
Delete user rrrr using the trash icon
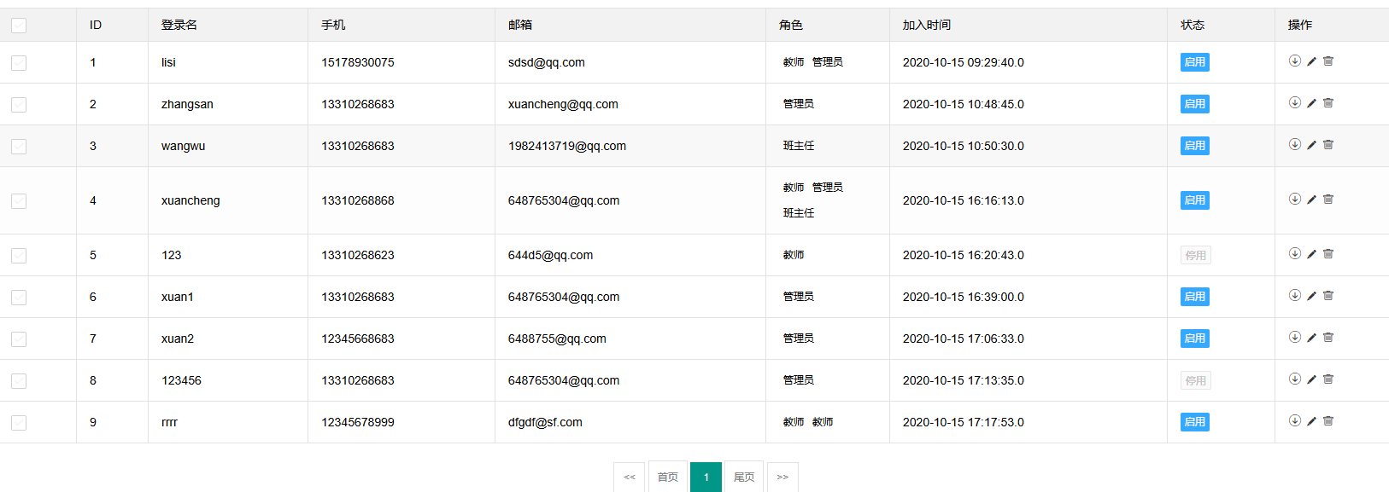[x=1328, y=421]
